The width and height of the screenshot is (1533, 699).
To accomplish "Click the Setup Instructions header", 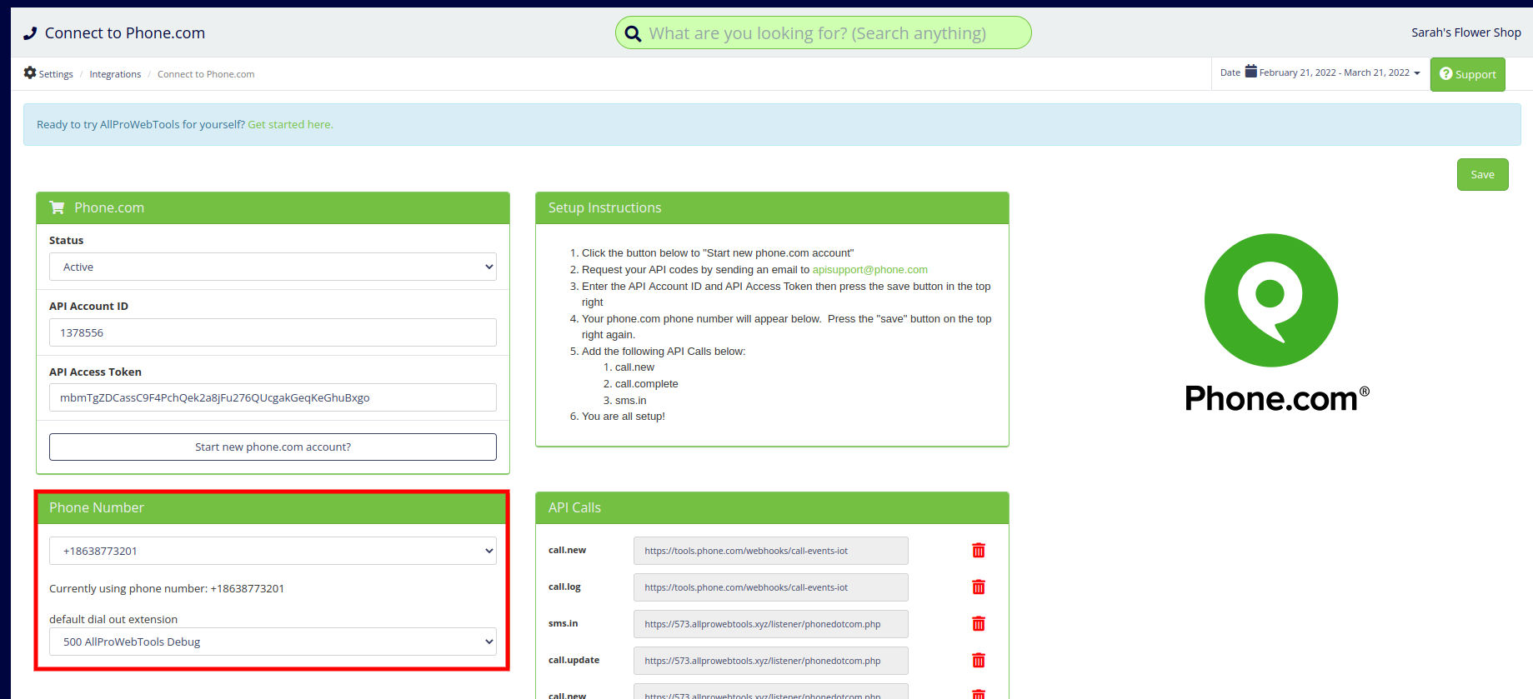I will (x=772, y=207).
